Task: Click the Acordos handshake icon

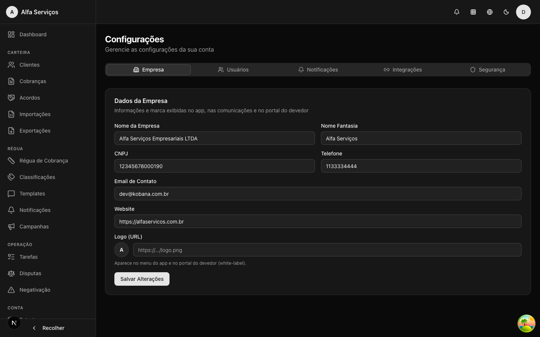Action: [11, 98]
